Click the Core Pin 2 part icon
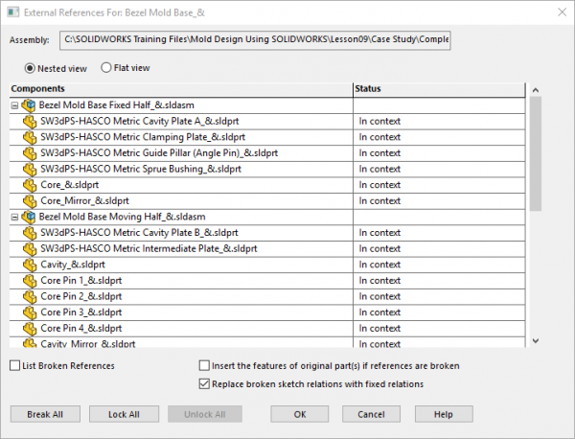The image size is (575, 439). tap(30, 296)
